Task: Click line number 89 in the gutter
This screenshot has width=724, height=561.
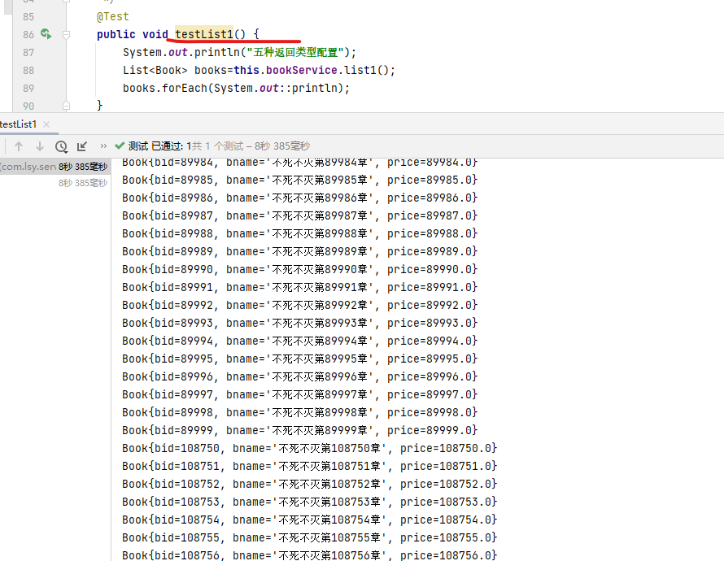Action: pos(28,88)
